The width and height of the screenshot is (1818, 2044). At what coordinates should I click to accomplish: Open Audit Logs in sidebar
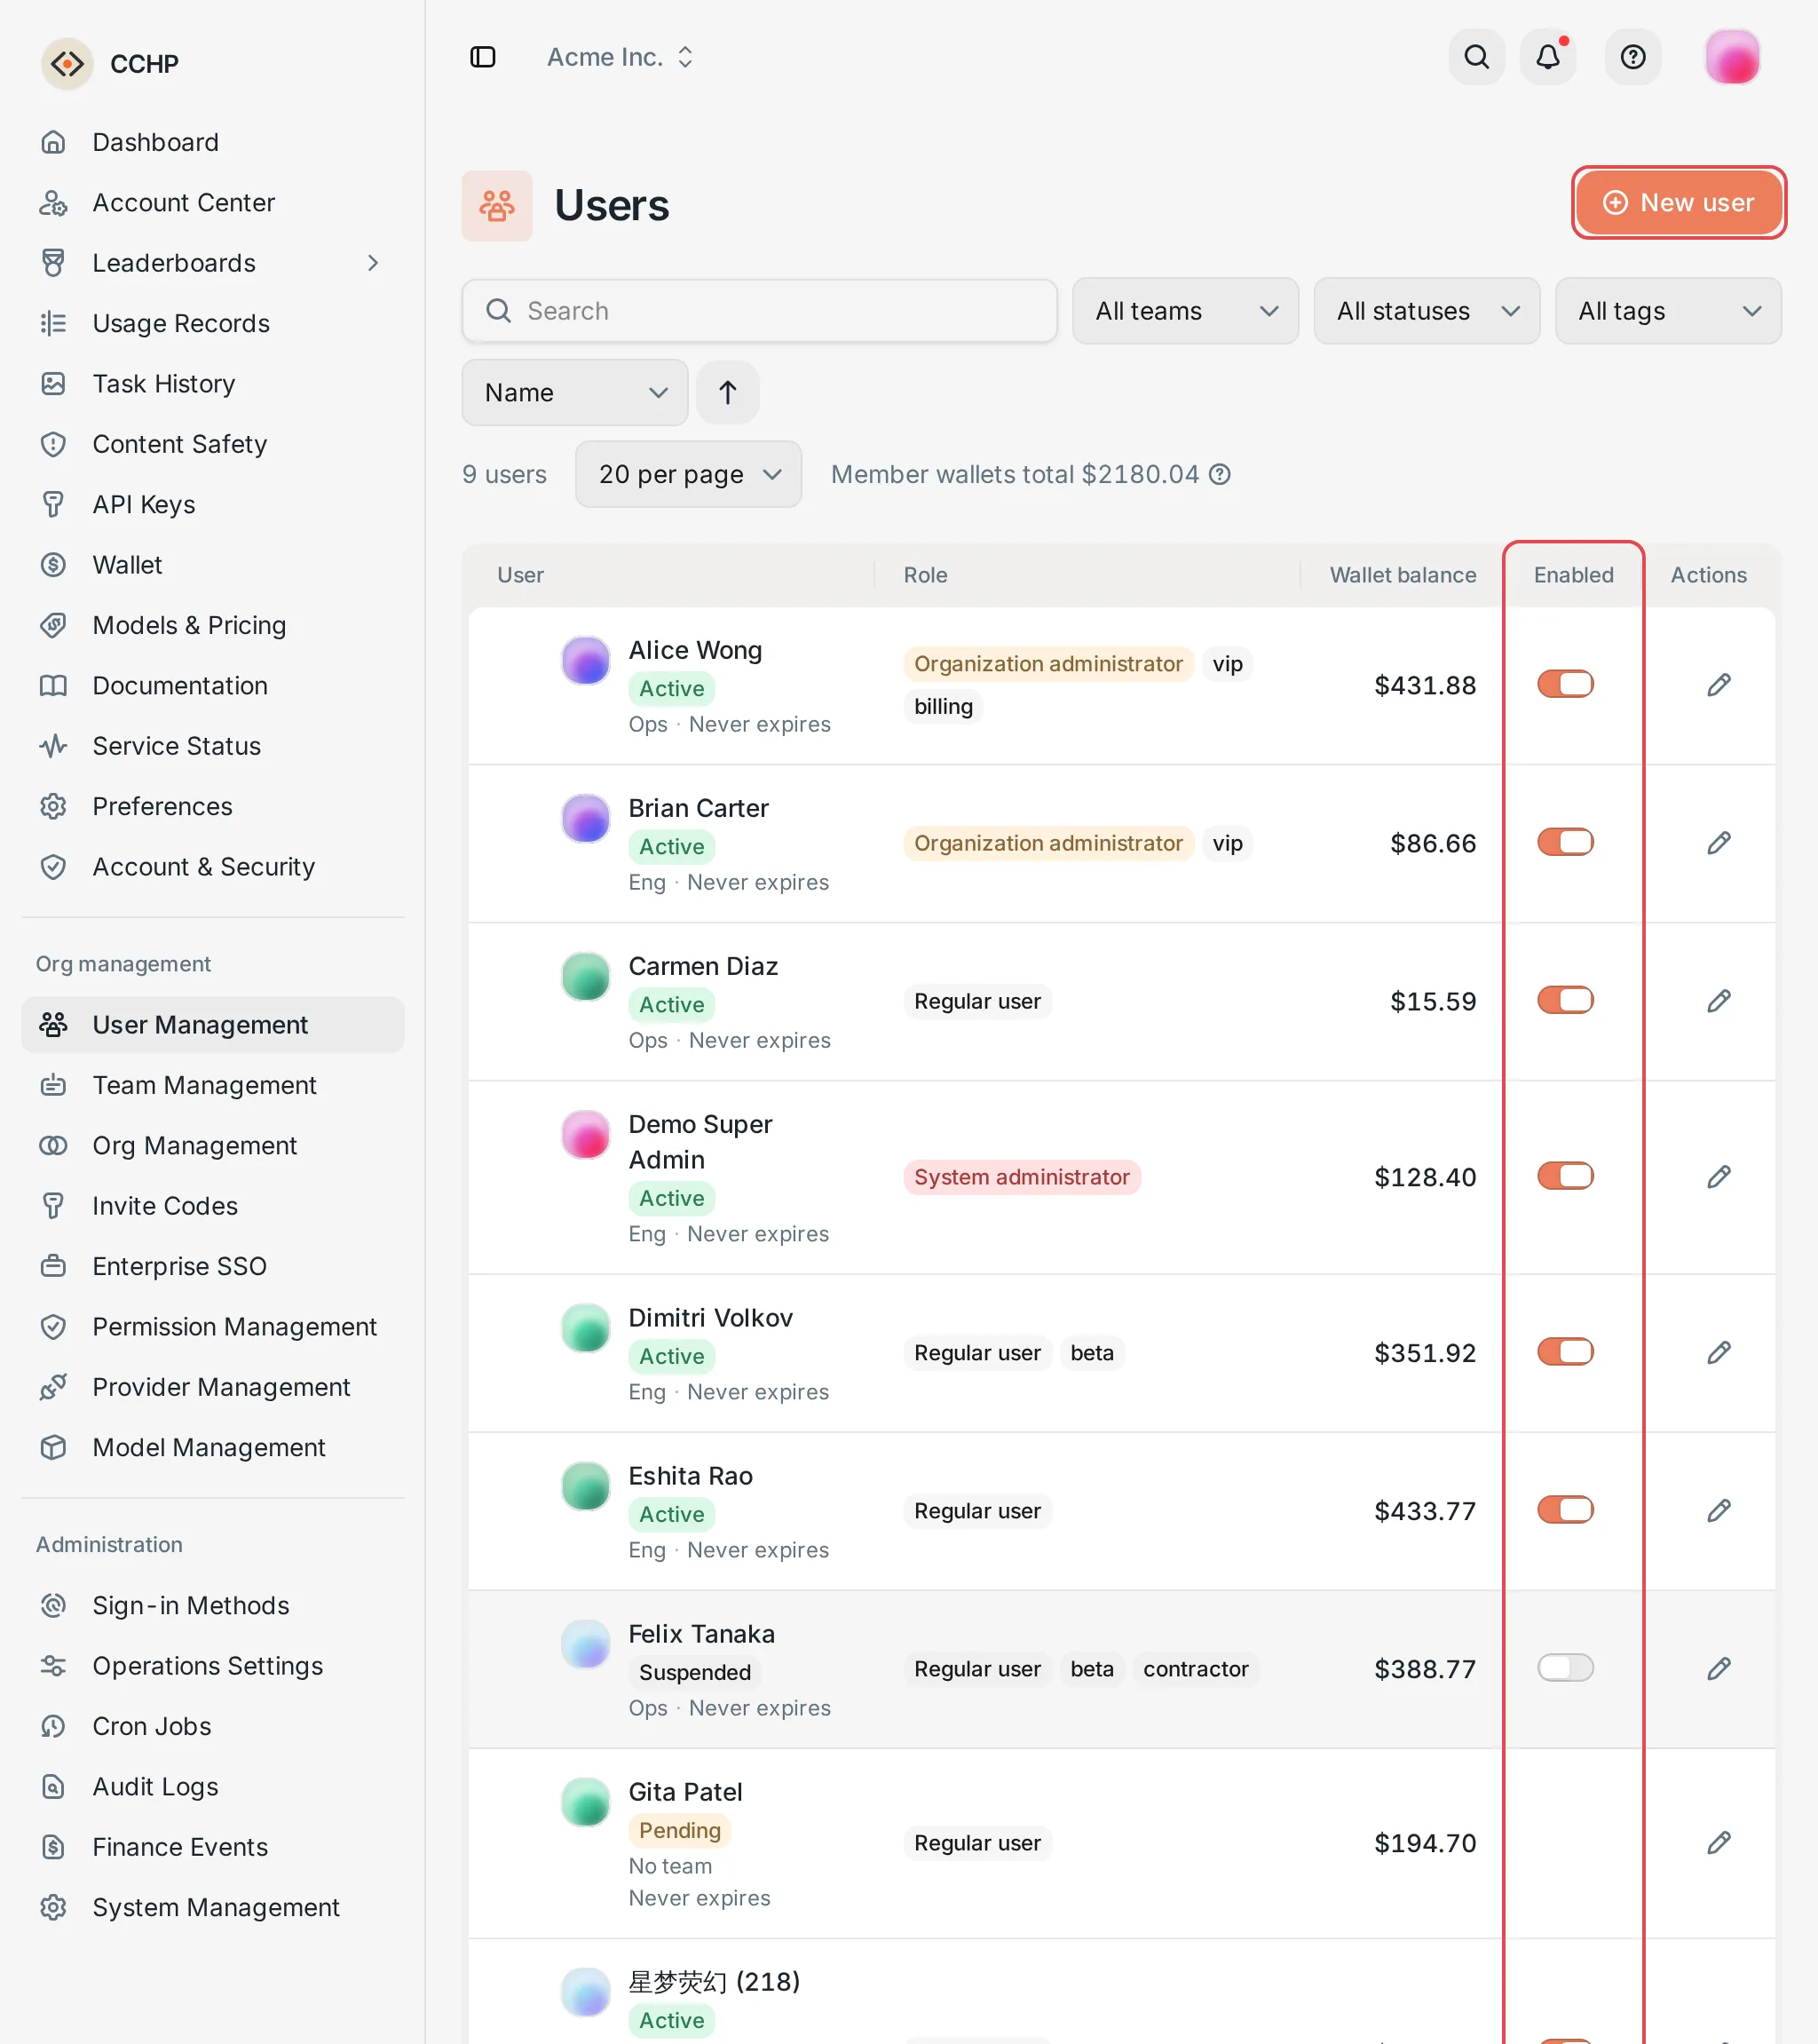point(213,1786)
